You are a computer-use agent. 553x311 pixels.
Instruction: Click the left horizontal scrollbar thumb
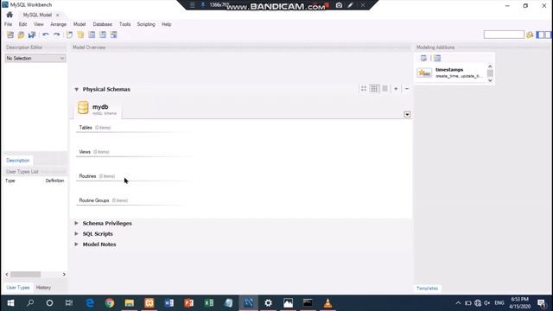tap(25, 275)
